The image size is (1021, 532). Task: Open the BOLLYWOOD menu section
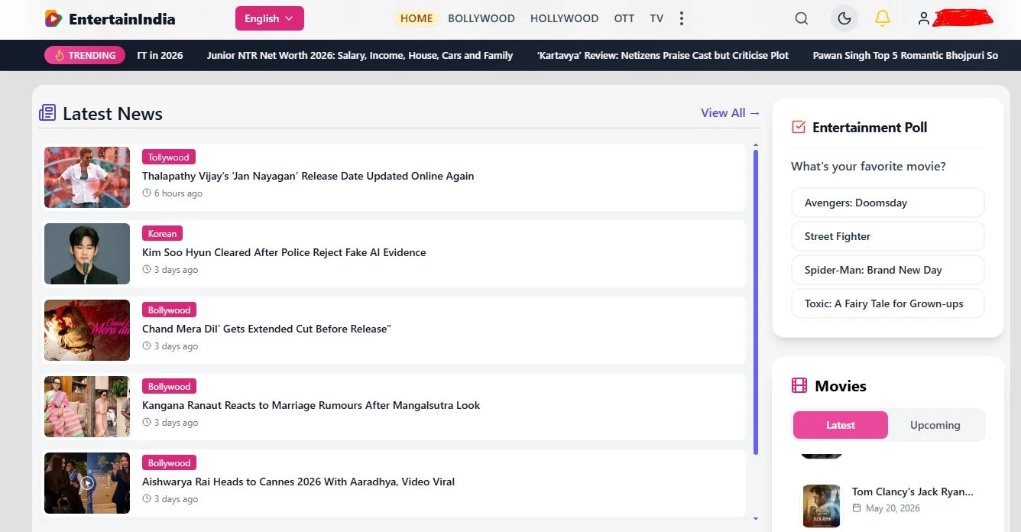[x=481, y=18]
